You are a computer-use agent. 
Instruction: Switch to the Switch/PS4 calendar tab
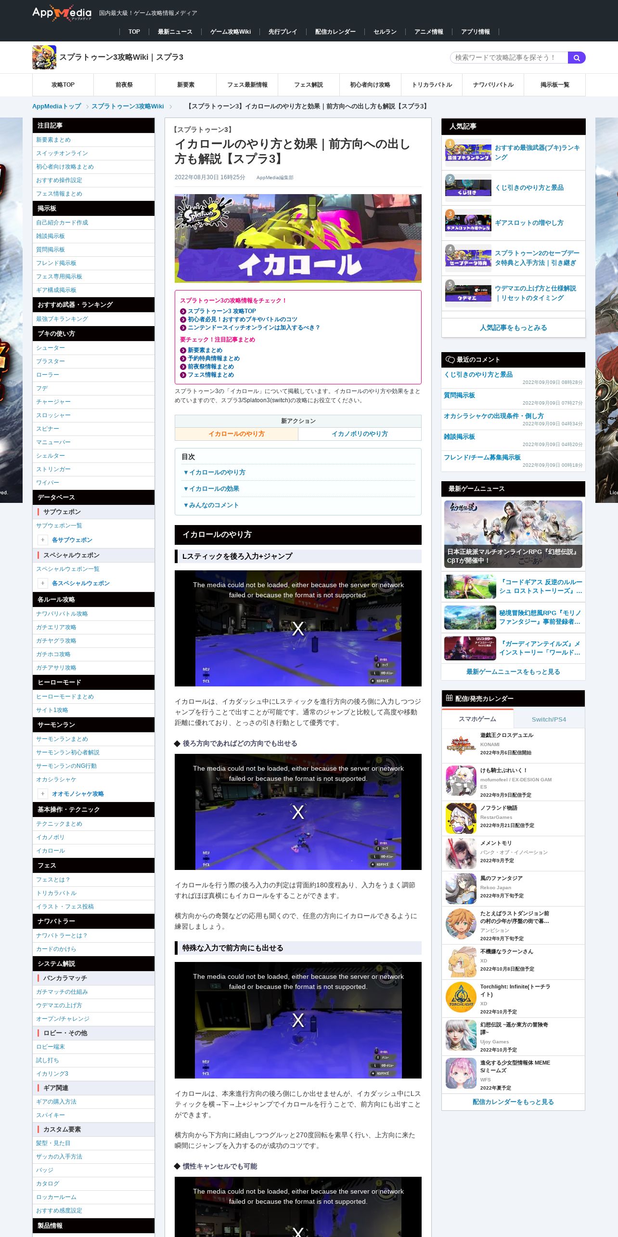[x=549, y=719]
